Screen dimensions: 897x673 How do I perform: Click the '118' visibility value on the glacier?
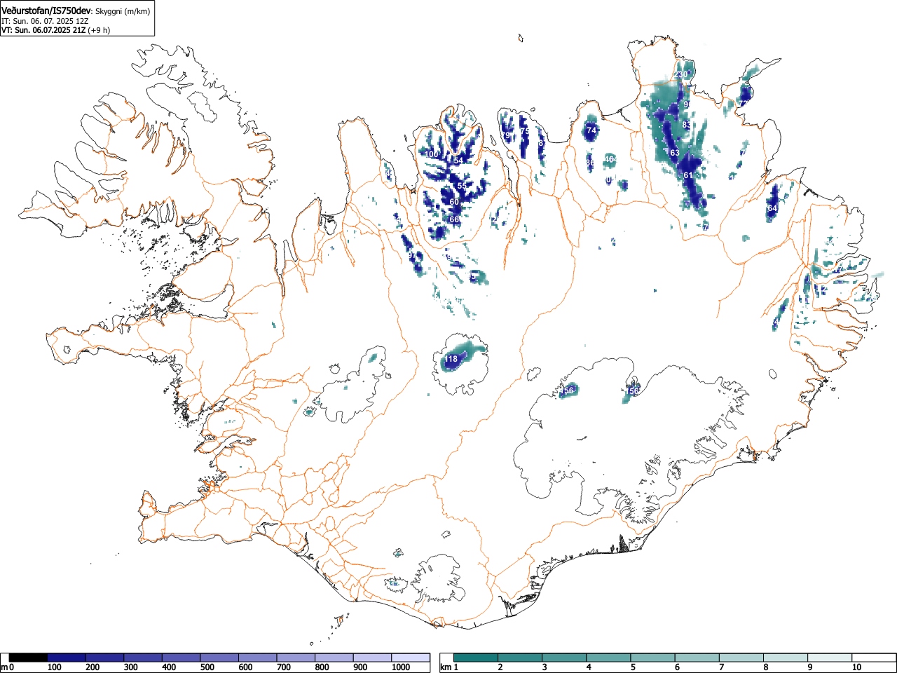(451, 359)
